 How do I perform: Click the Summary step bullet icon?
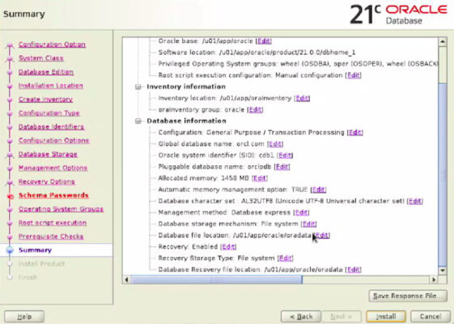point(10,250)
